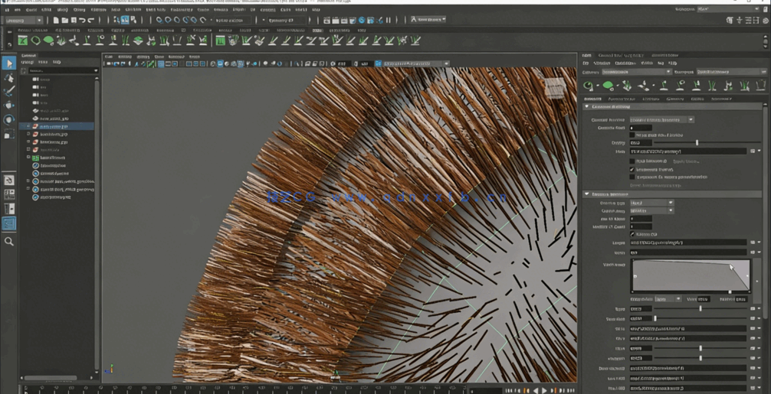
Task: Switch to the Modifiers tab in XGen
Action: point(651,99)
